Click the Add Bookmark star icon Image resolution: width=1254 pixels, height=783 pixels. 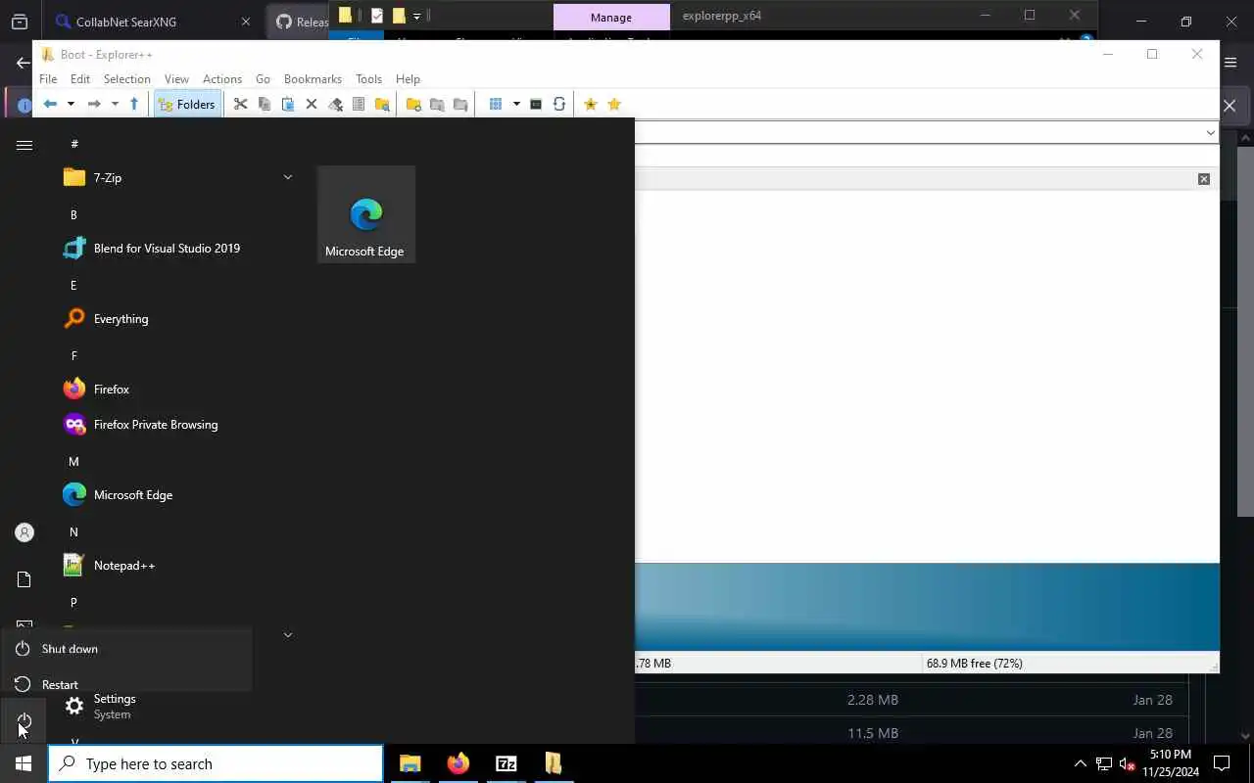click(x=591, y=104)
